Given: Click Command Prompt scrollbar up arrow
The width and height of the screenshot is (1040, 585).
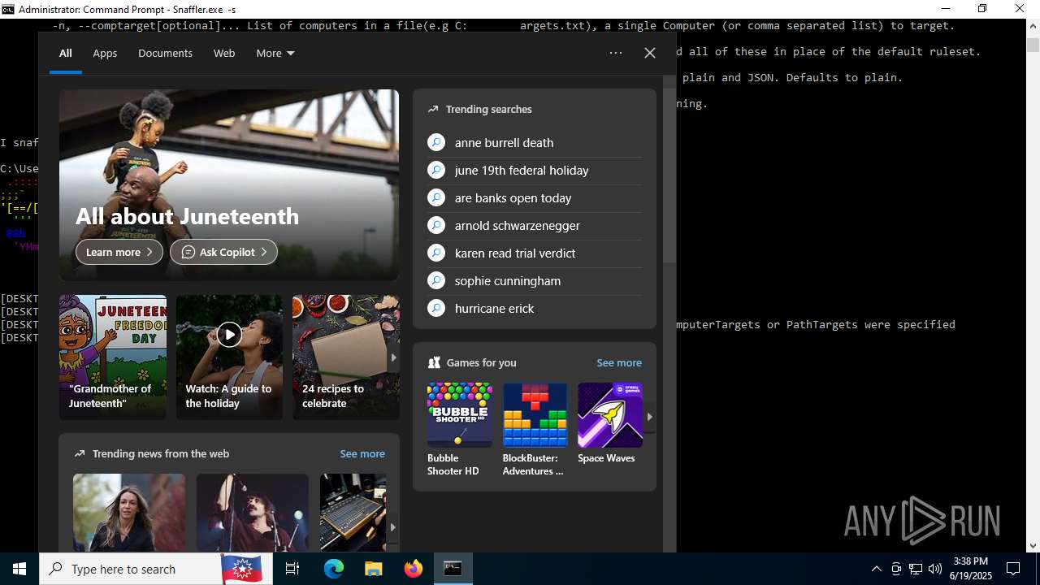Looking at the screenshot, I should 1033,26.
